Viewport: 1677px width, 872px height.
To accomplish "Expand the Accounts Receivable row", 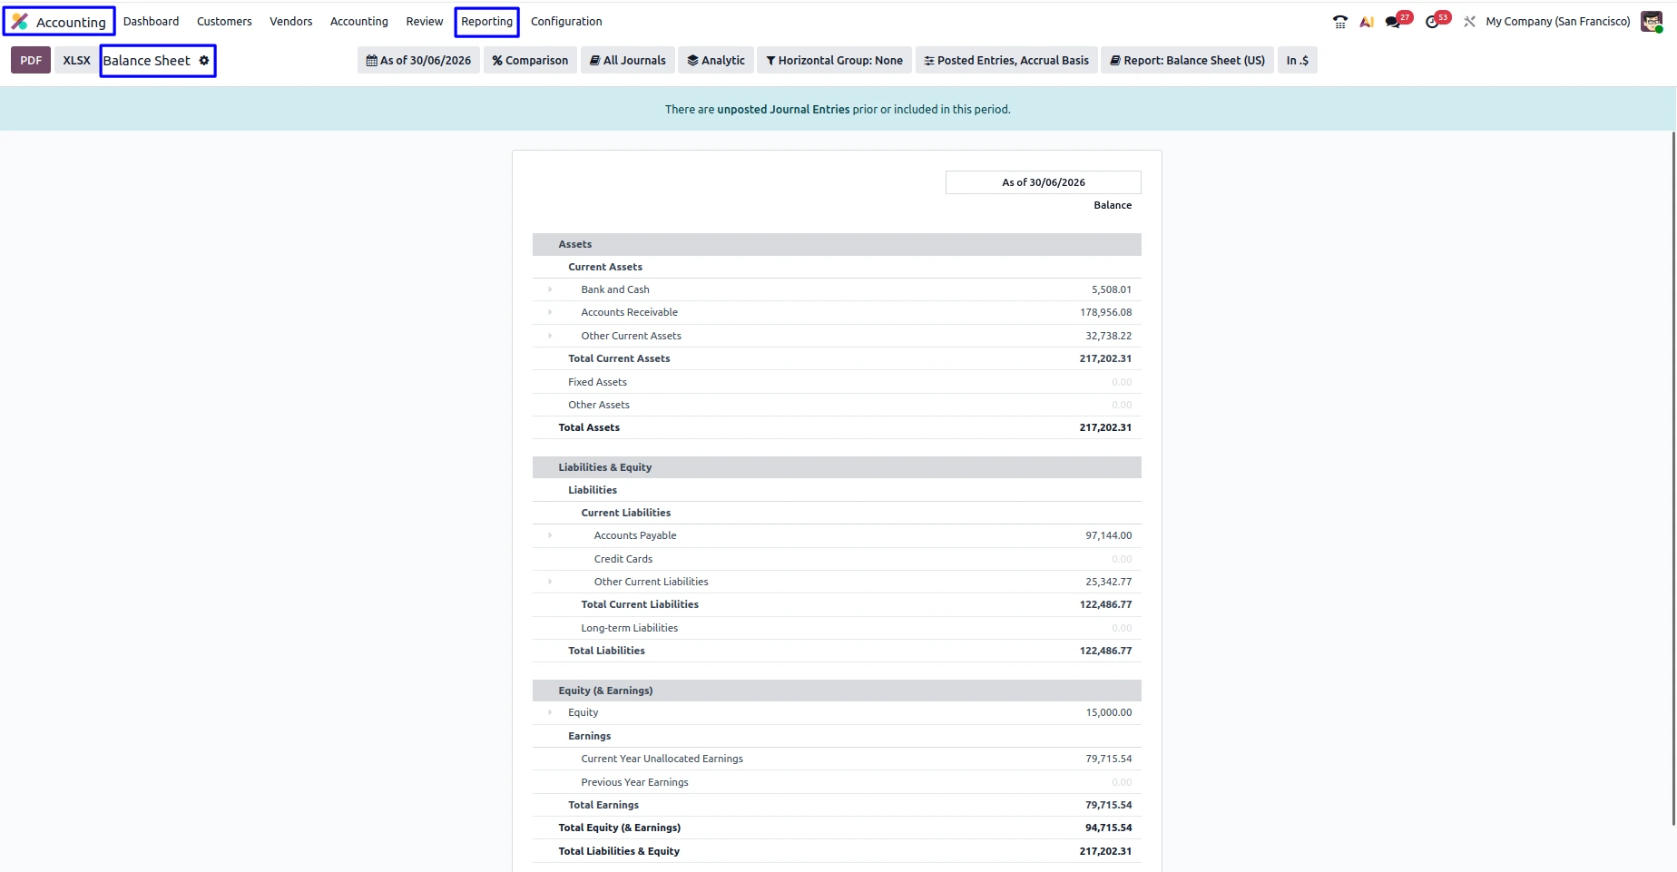I will click(x=550, y=312).
